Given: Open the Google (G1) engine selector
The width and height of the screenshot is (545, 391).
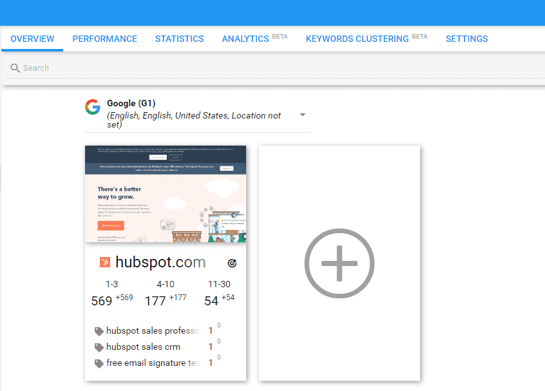Looking at the screenshot, I should (x=197, y=115).
